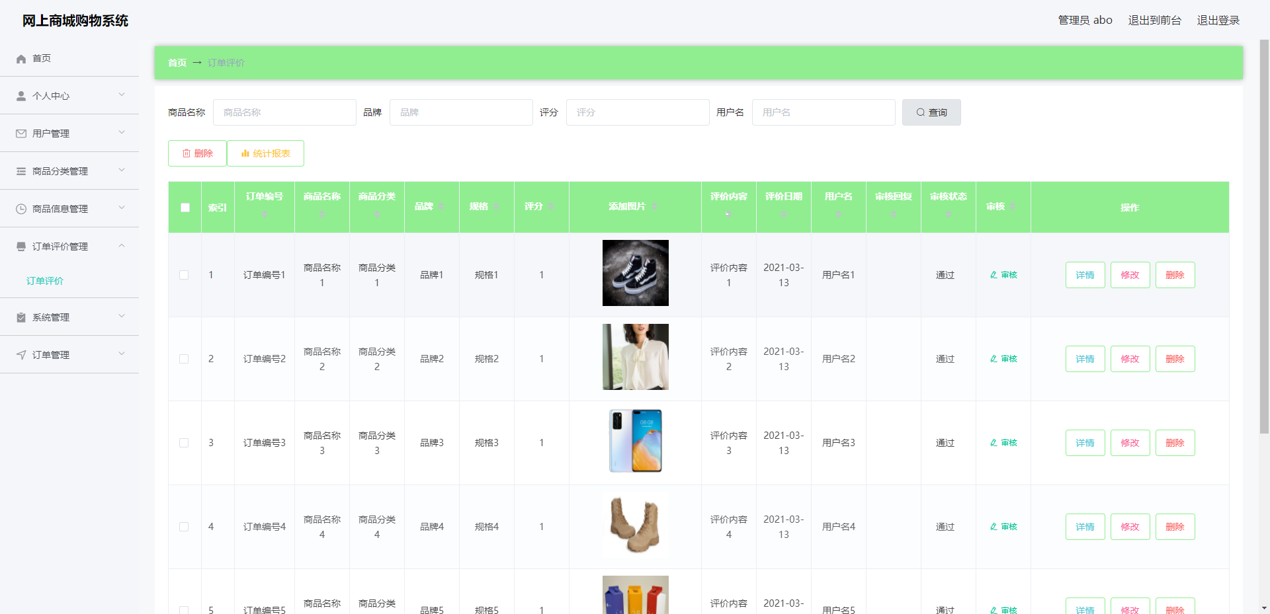Open 订单管理 menu label
This screenshot has height=614, width=1270.
[51, 355]
